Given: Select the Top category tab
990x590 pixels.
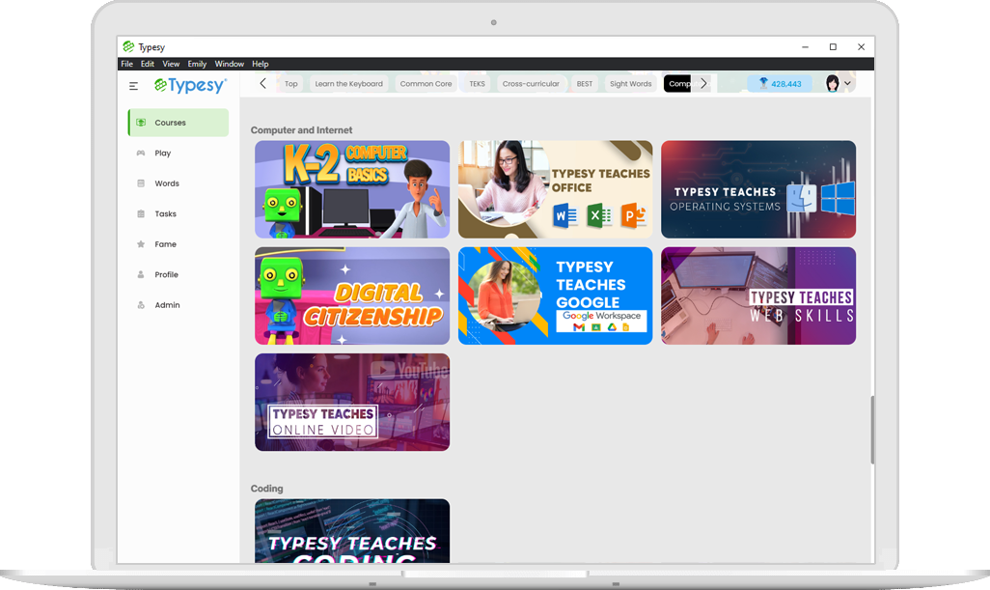Looking at the screenshot, I should coord(290,83).
